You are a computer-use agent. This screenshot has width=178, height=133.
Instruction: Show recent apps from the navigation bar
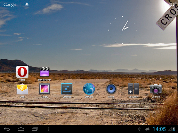(x=35, y=129)
